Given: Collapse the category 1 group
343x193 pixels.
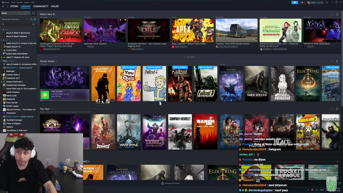Looking at the screenshot, I should (1, 29).
